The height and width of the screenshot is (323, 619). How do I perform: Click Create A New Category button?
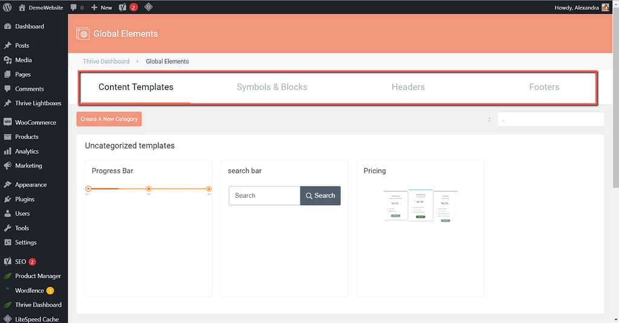pos(109,119)
